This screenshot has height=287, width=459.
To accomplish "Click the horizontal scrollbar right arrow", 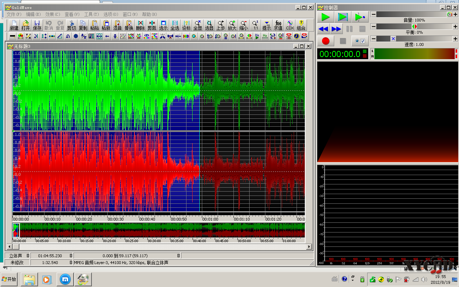I will (309, 247).
